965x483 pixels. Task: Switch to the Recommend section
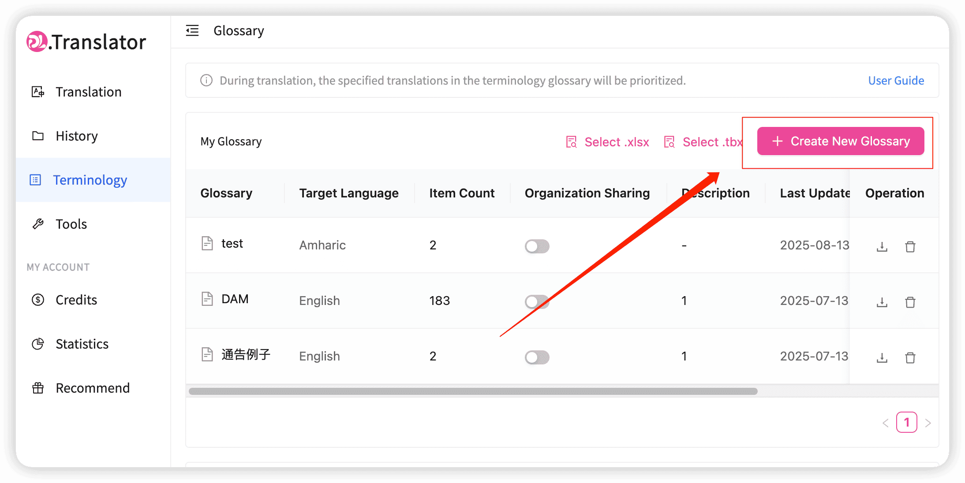tap(37, 388)
